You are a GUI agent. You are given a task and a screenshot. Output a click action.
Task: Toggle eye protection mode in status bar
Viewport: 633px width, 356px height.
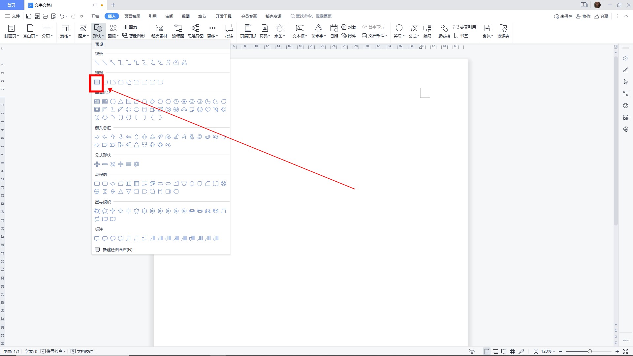472,351
